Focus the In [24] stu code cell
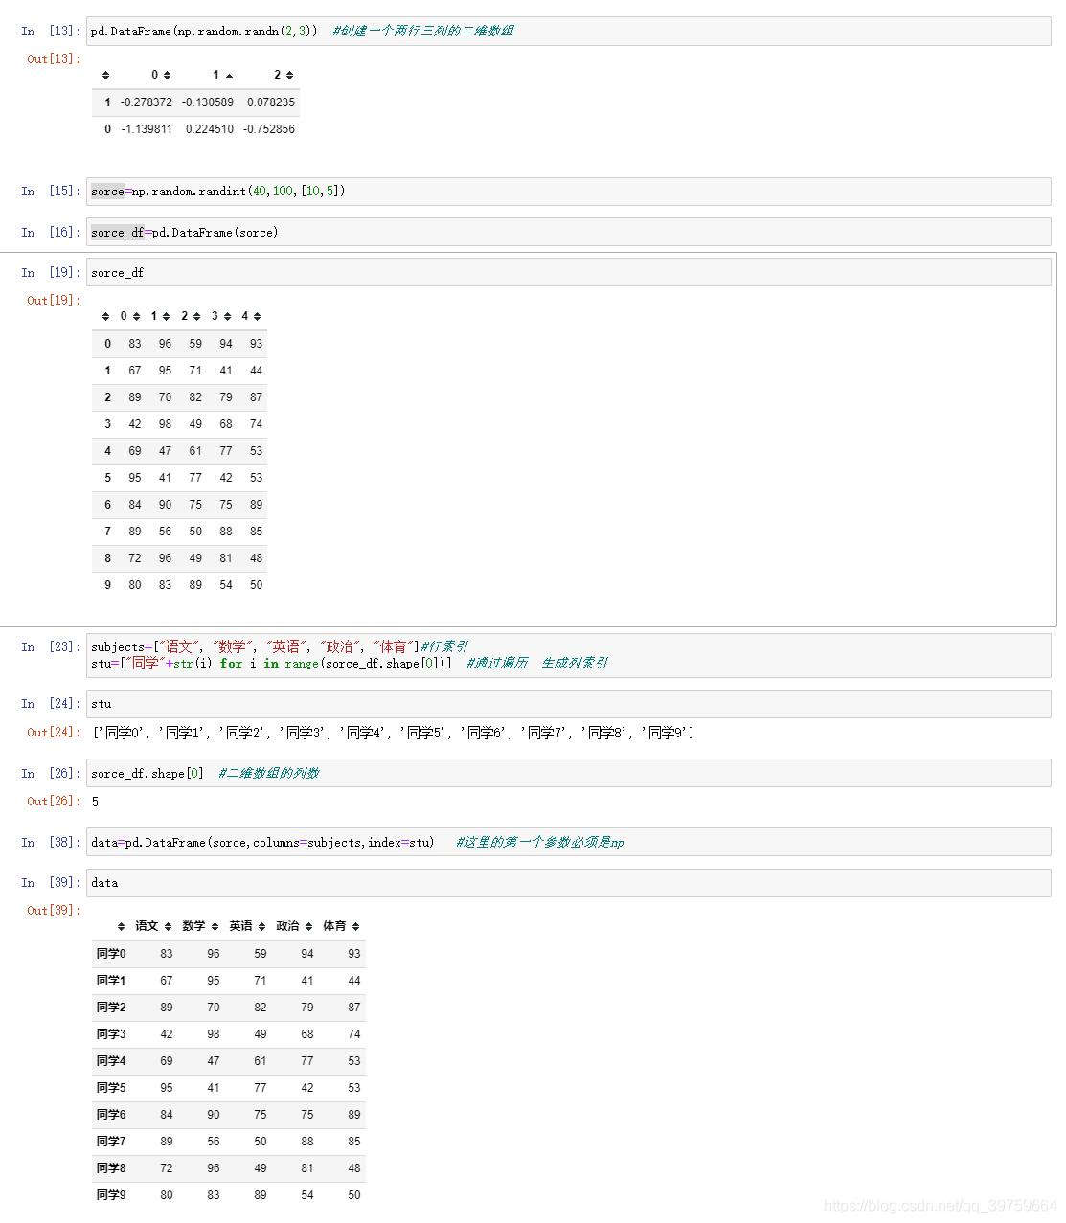This screenshot has width=1066, height=1223. point(568,704)
